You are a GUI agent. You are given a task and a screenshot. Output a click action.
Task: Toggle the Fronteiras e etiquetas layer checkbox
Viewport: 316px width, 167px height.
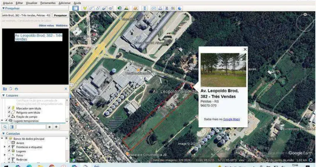(x=9, y=147)
